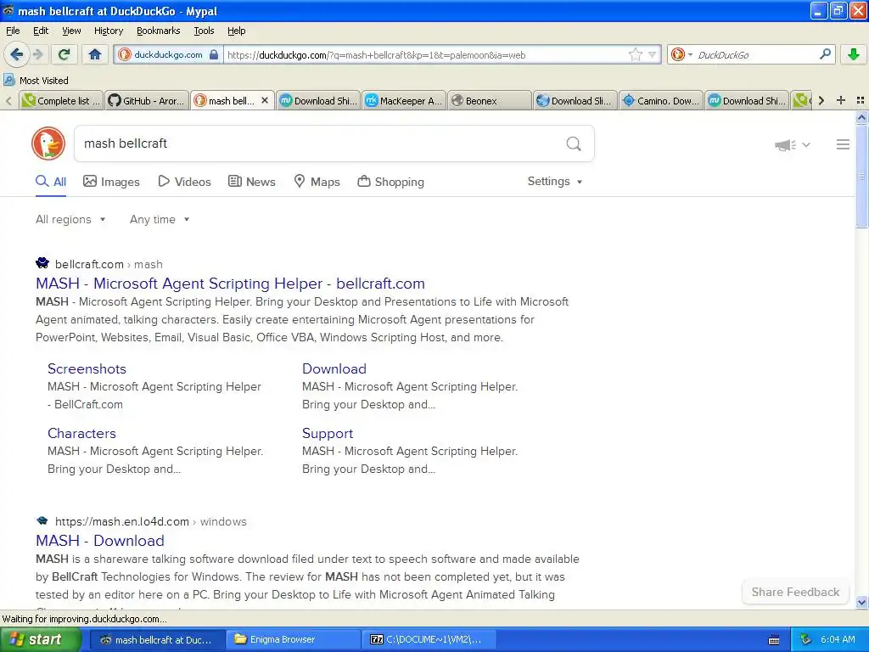
Task: Click the URL address text field
Action: pyautogui.click(x=426, y=54)
